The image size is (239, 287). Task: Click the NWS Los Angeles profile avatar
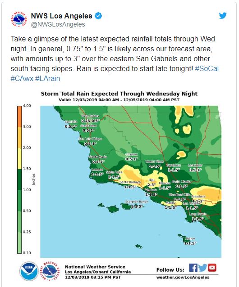click(18, 19)
